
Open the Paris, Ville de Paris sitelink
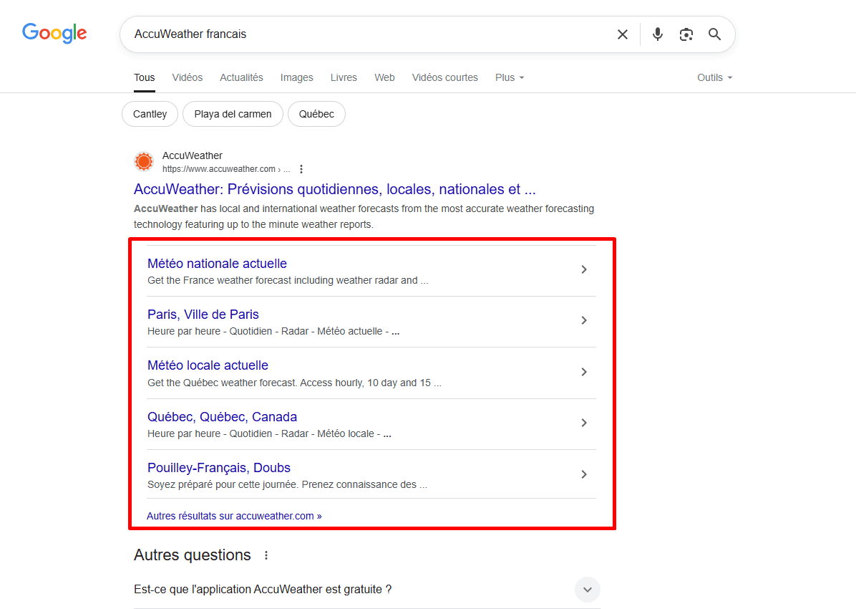[x=203, y=315]
